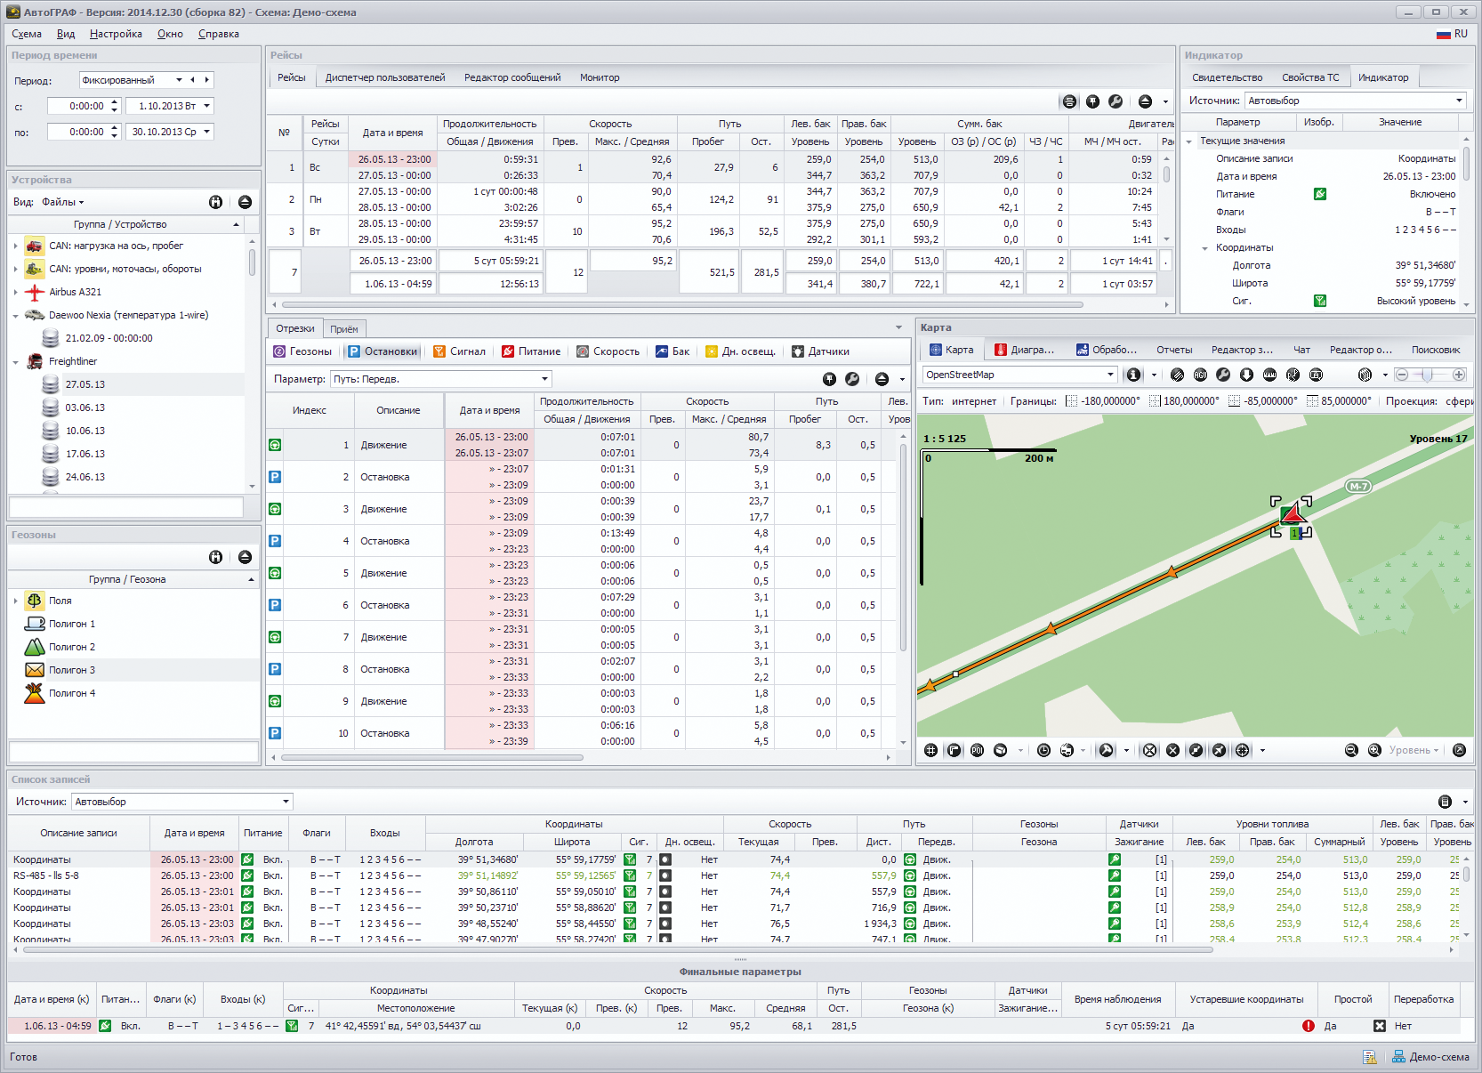Click the clock icon in bottom map toolbar
The image size is (1482, 1073).
pos(1043,750)
